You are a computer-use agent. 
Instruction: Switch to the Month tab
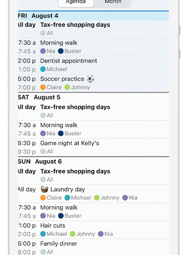coord(113,2)
